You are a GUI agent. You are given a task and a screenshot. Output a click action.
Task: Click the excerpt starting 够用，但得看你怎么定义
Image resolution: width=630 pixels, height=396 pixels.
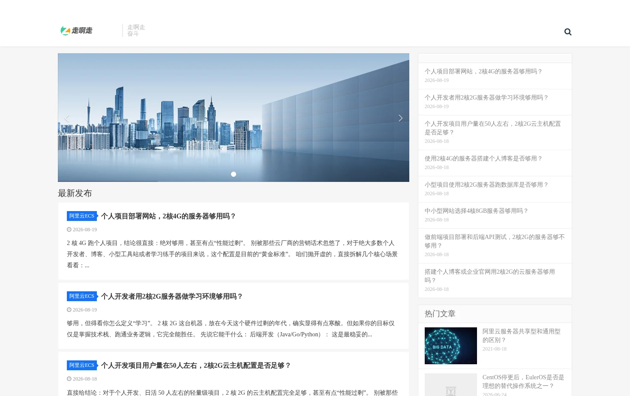pyautogui.click(x=231, y=329)
